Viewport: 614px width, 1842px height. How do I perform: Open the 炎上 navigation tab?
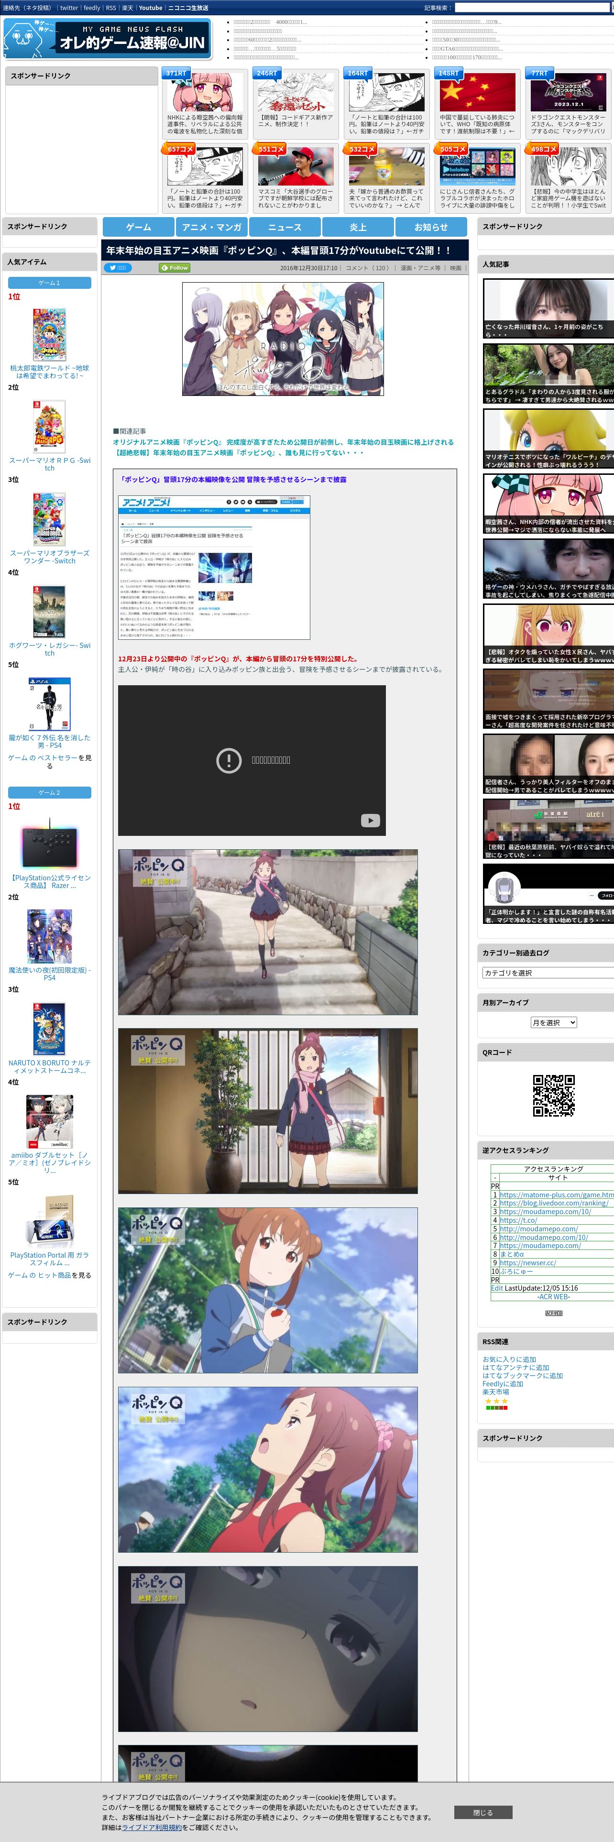pos(358,227)
